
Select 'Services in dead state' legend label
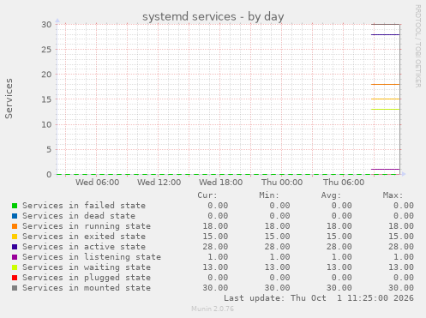(79, 216)
